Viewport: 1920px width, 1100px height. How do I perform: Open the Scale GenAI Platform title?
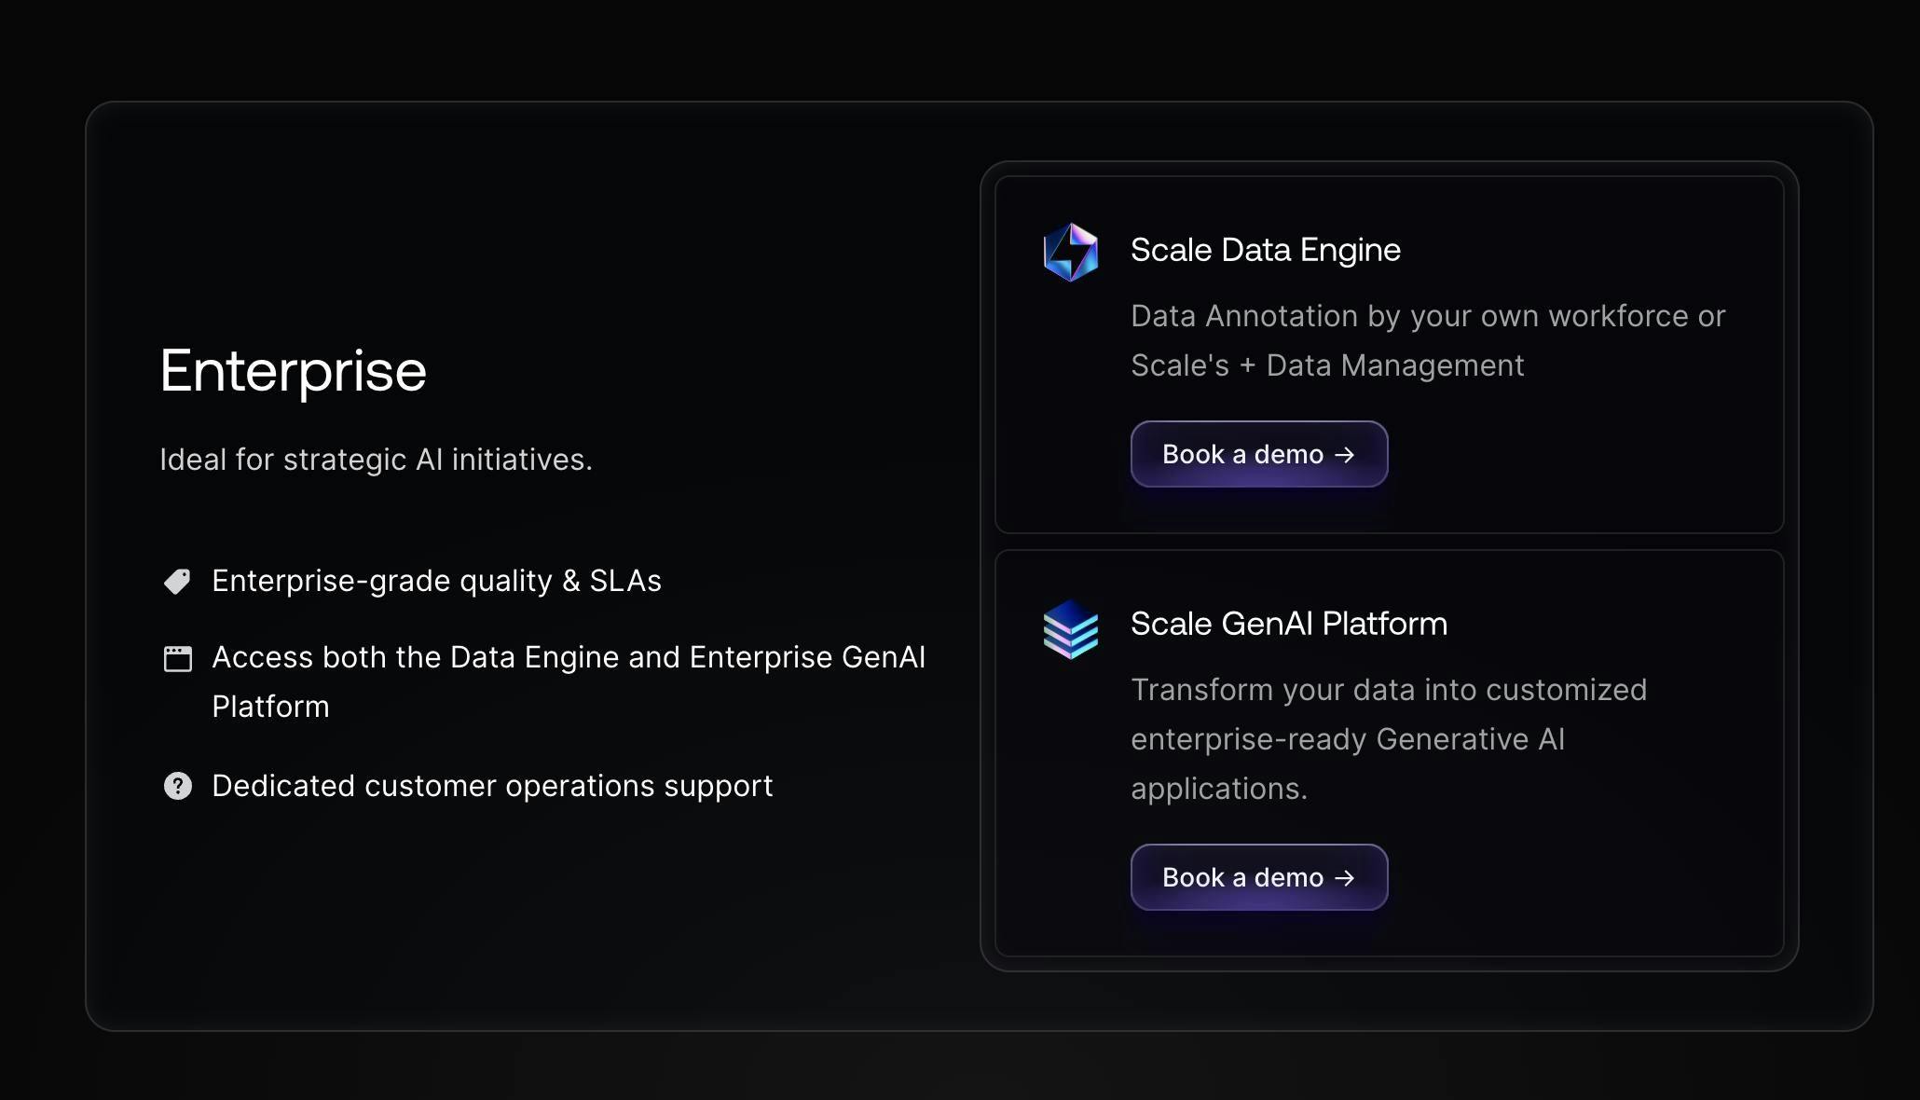click(1288, 624)
